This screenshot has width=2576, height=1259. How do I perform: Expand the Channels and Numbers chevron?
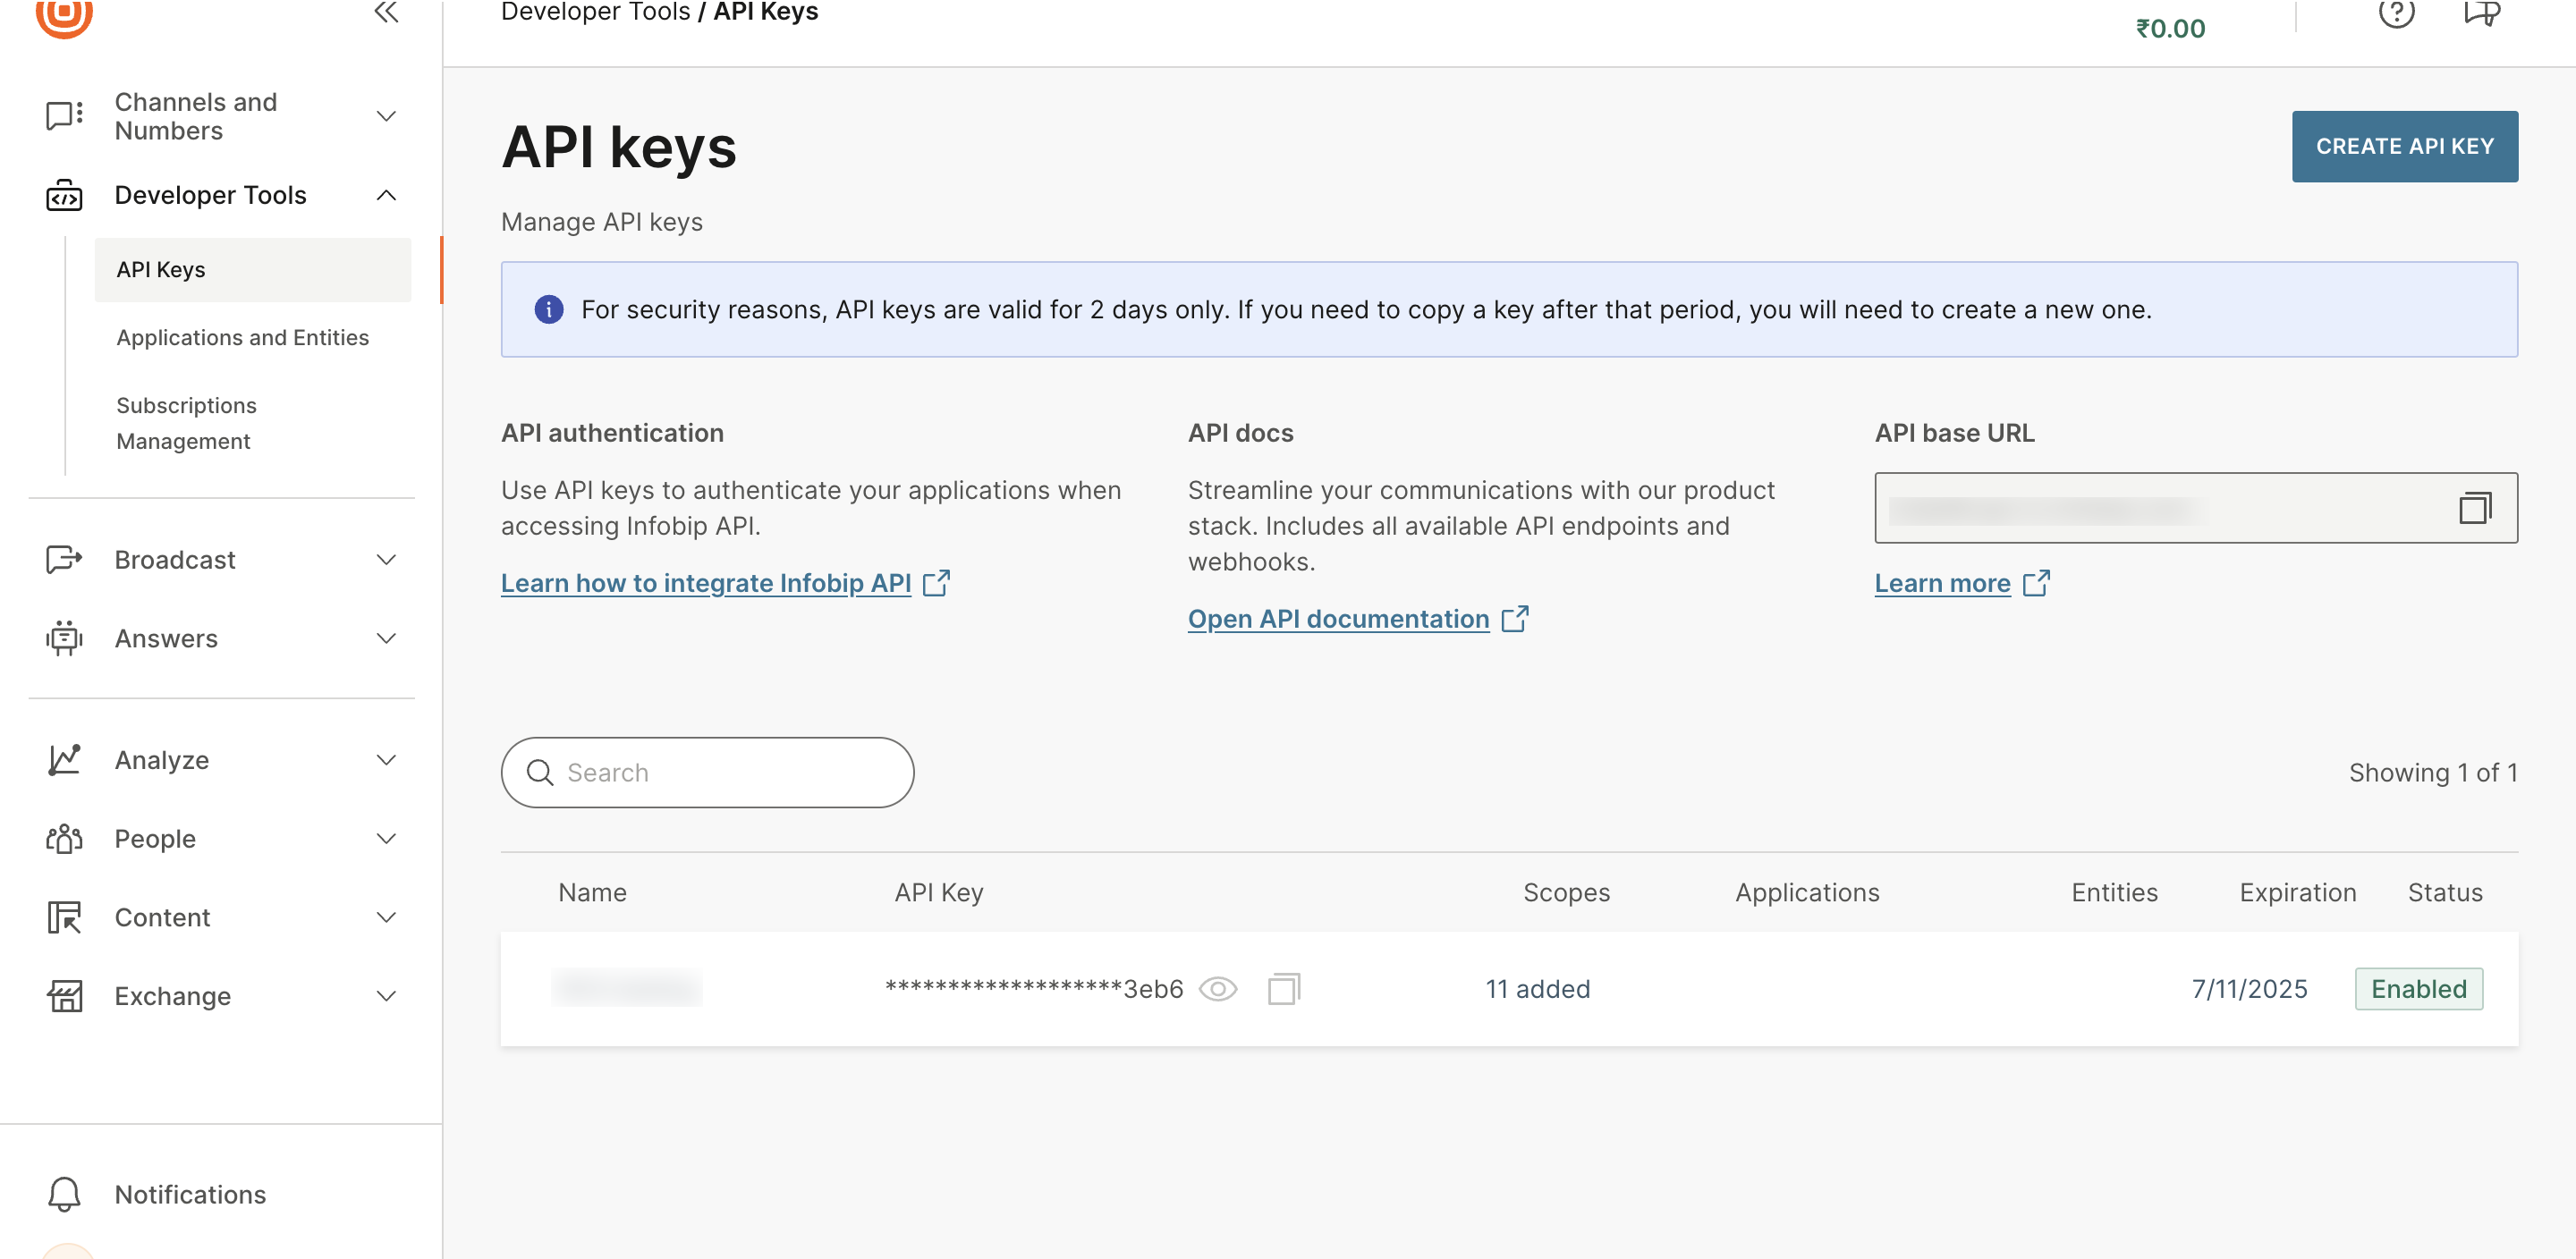(386, 116)
